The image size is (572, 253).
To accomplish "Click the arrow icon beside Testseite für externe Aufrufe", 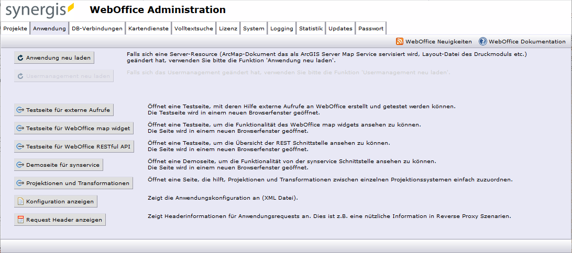I will coord(20,110).
